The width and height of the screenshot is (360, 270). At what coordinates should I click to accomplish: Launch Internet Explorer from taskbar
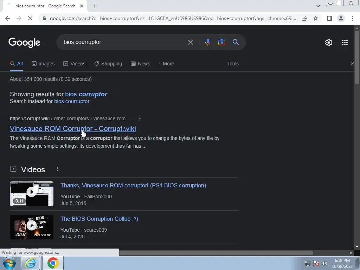tap(31, 263)
